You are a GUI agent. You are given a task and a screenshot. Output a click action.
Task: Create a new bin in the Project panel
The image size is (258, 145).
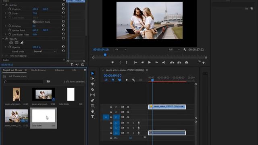[48, 81]
